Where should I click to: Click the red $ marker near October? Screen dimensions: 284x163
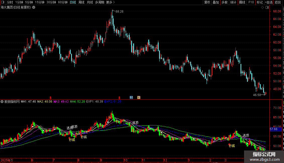click(119, 98)
